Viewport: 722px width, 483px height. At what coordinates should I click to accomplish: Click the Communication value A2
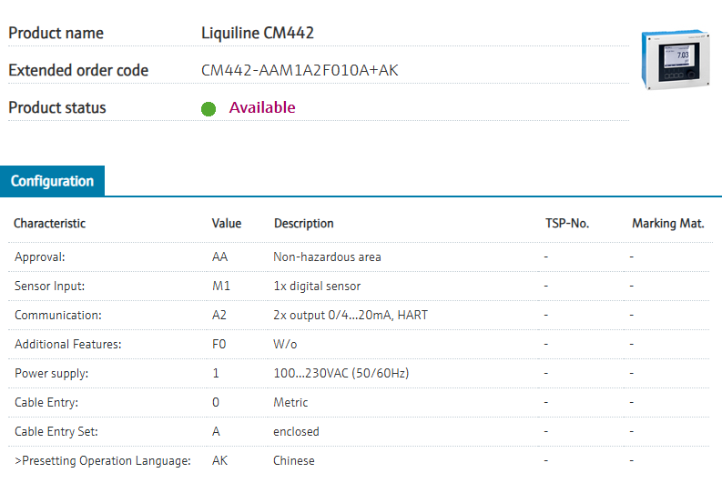219,315
